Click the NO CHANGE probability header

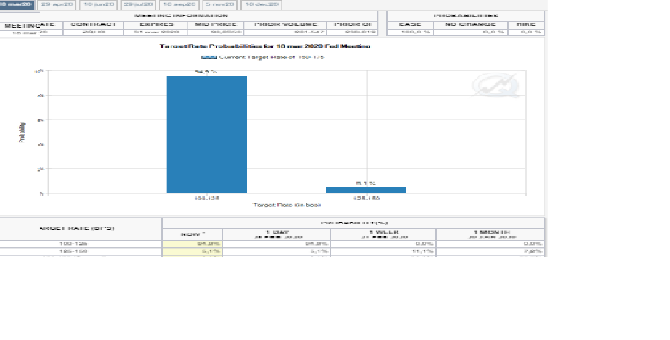point(470,25)
